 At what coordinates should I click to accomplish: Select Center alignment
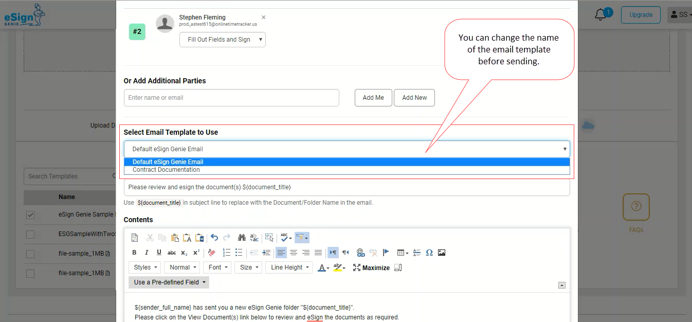point(294,253)
